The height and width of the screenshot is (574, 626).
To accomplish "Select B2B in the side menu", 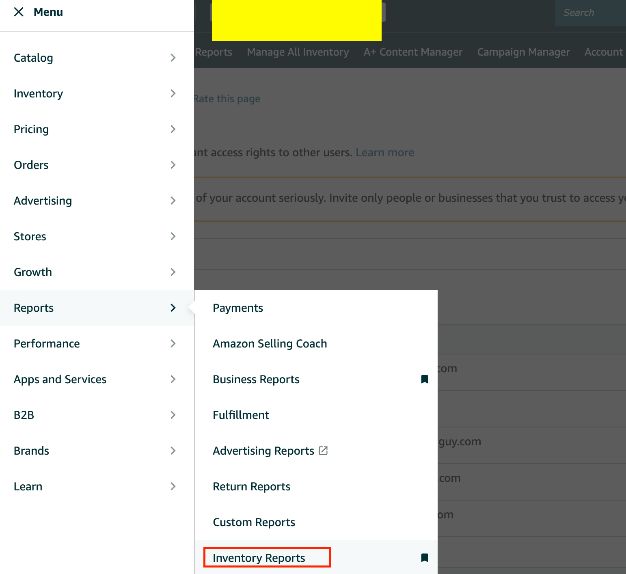I will point(97,415).
